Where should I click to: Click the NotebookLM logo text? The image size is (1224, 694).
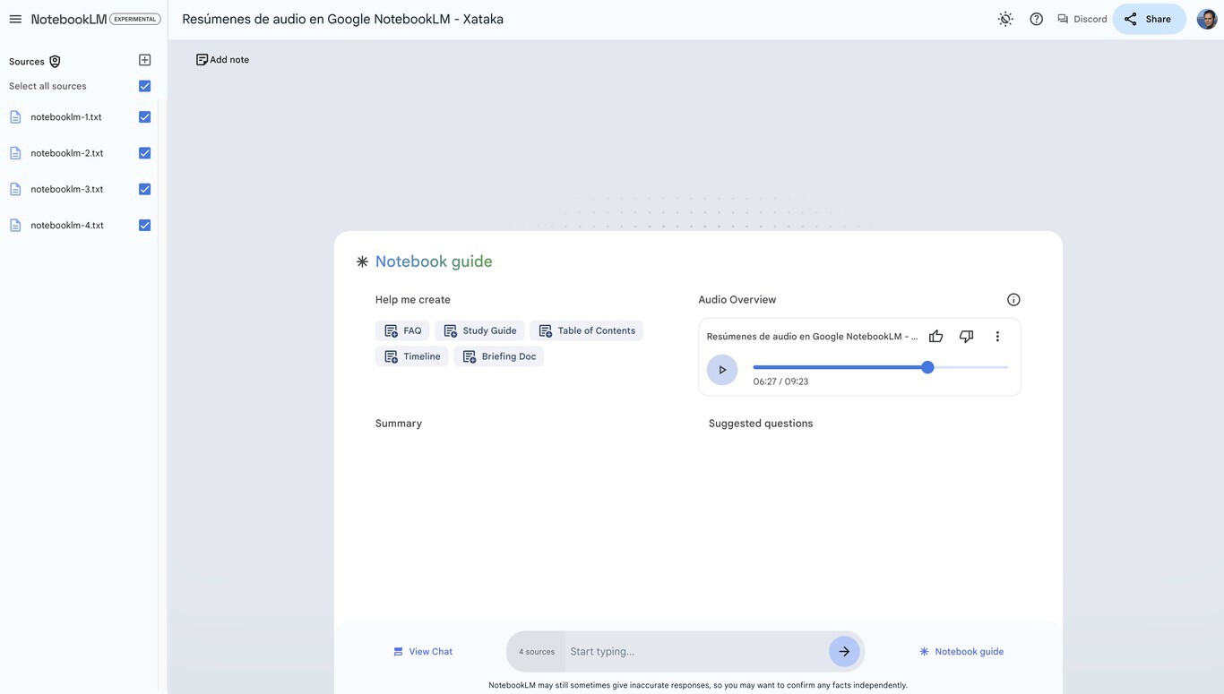[x=69, y=19]
